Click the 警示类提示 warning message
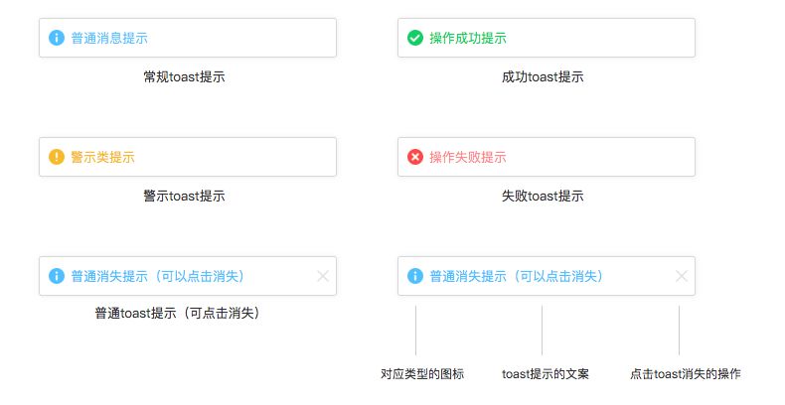Image resolution: width=785 pixels, height=405 pixels. pyautogui.click(x=102, y=157)
